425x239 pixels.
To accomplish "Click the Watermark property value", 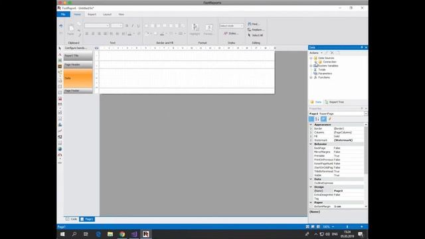I will (x=348, y=140).
